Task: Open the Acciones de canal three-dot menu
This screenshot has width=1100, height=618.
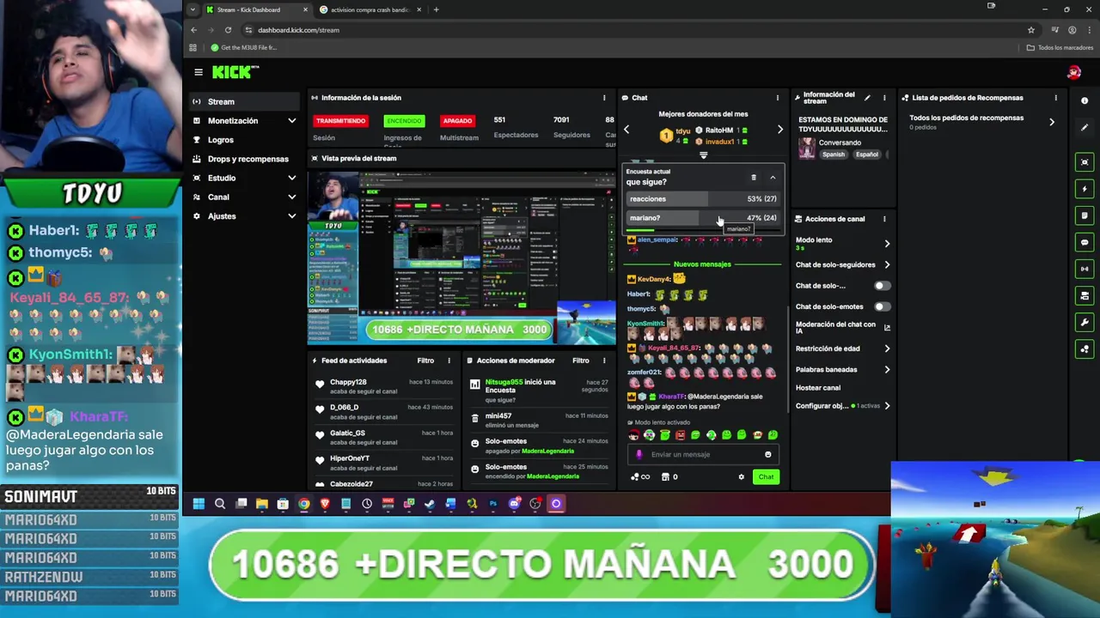Action: pyautogui.click(x=884, y=219)
